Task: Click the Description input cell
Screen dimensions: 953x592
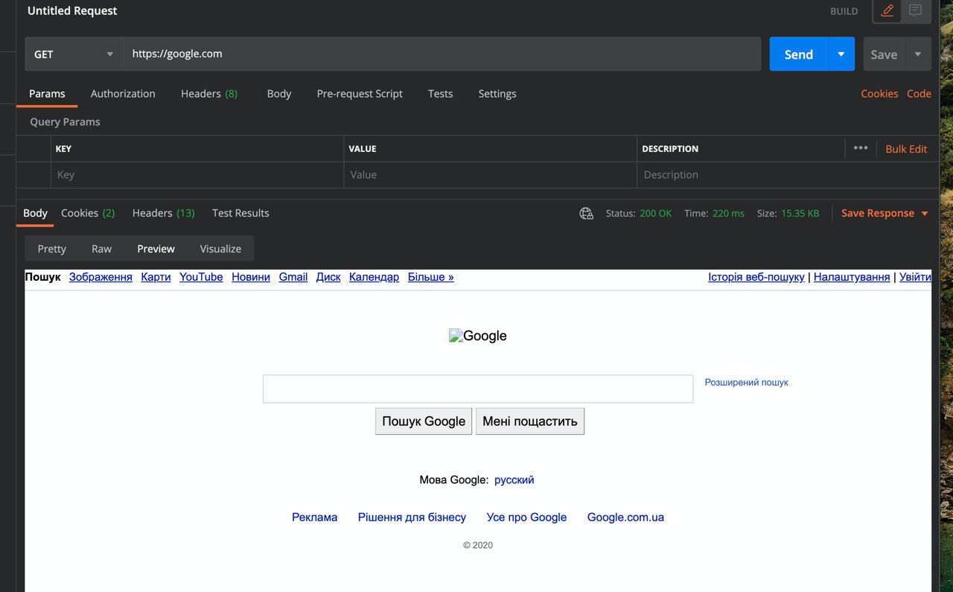Action: point(787,175)
